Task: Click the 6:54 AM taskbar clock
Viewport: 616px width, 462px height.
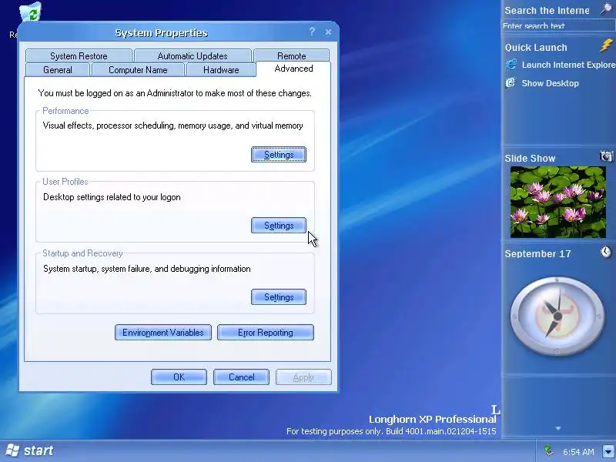Action: pos(578,452)
